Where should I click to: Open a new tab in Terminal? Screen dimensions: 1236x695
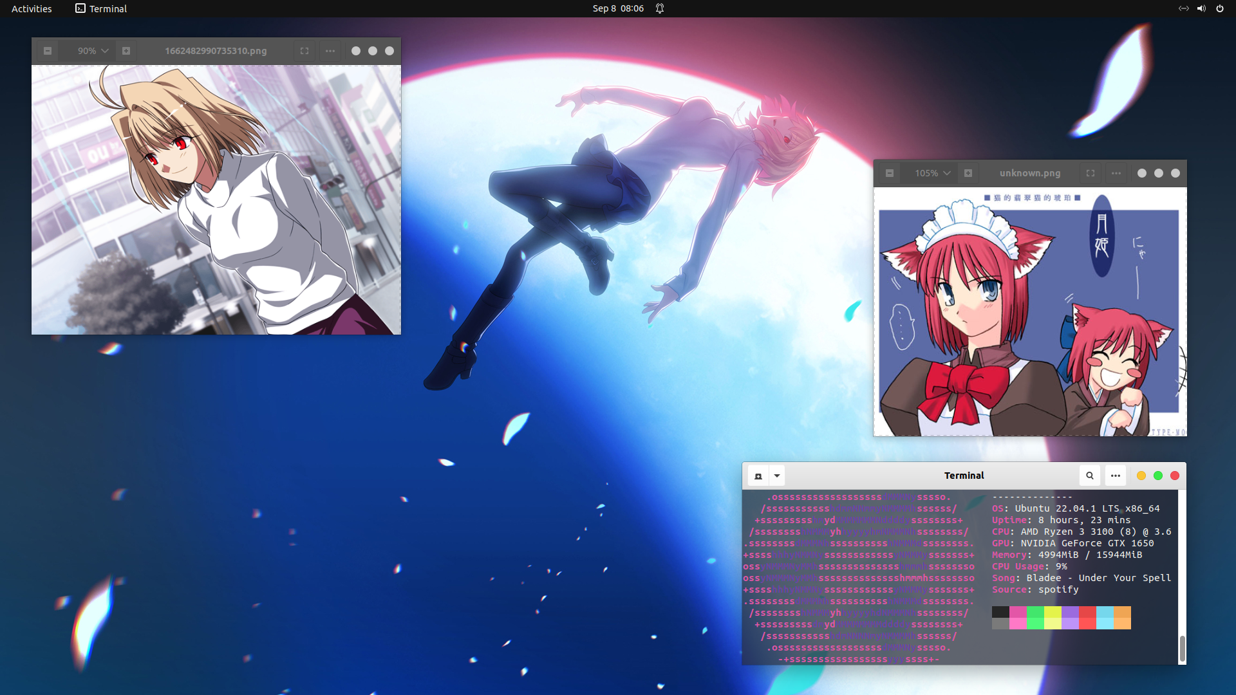point(758,476)
